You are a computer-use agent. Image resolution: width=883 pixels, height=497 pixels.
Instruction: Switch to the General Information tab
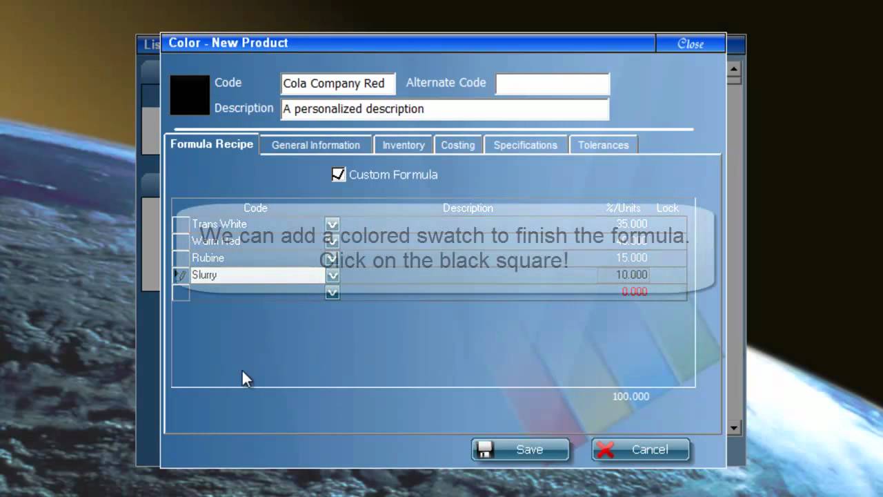[x=316, y=145]
